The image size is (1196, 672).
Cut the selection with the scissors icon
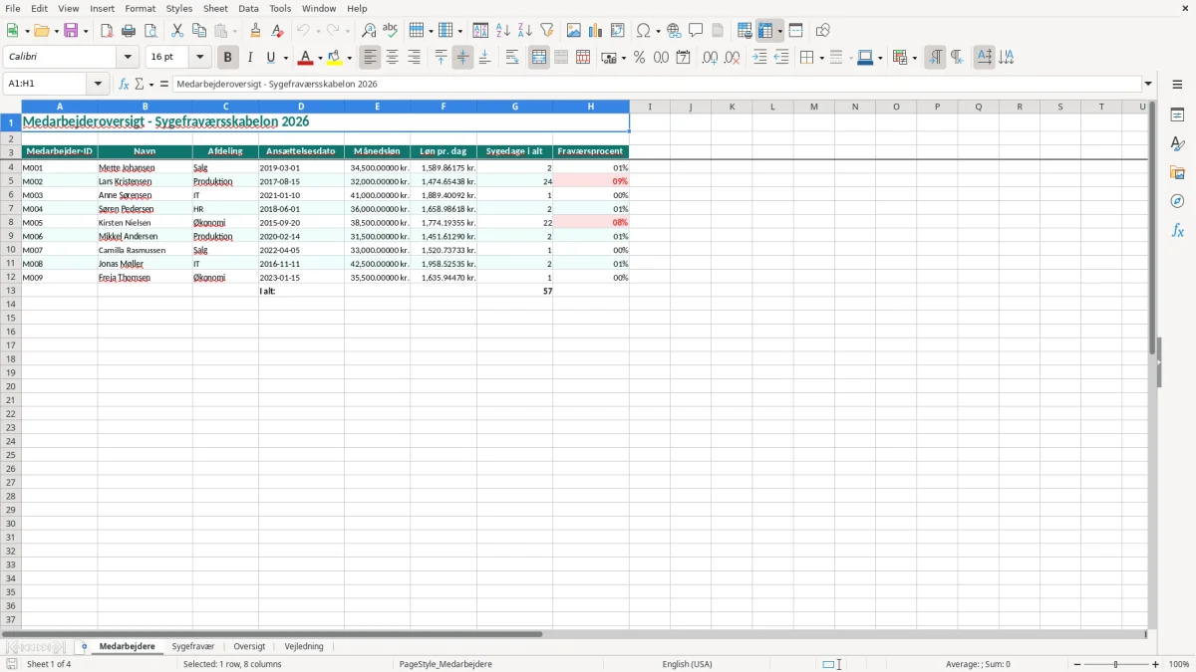177,31
